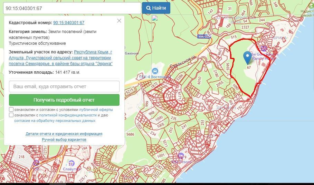This screenshot has width=314, height=185.
Task: Click the Goncharov's Family House marker
Action: click(x=264, y=49)
